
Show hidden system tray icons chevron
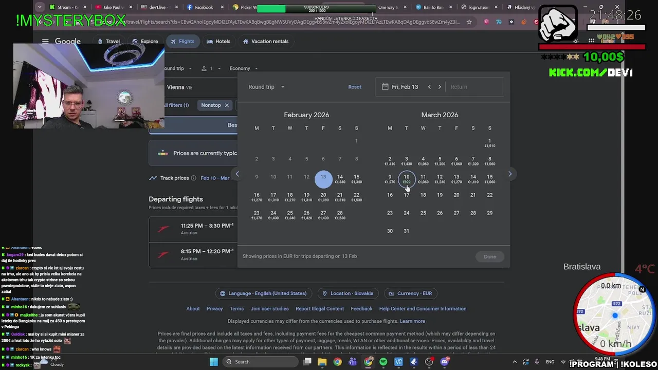tap(514, 362)
